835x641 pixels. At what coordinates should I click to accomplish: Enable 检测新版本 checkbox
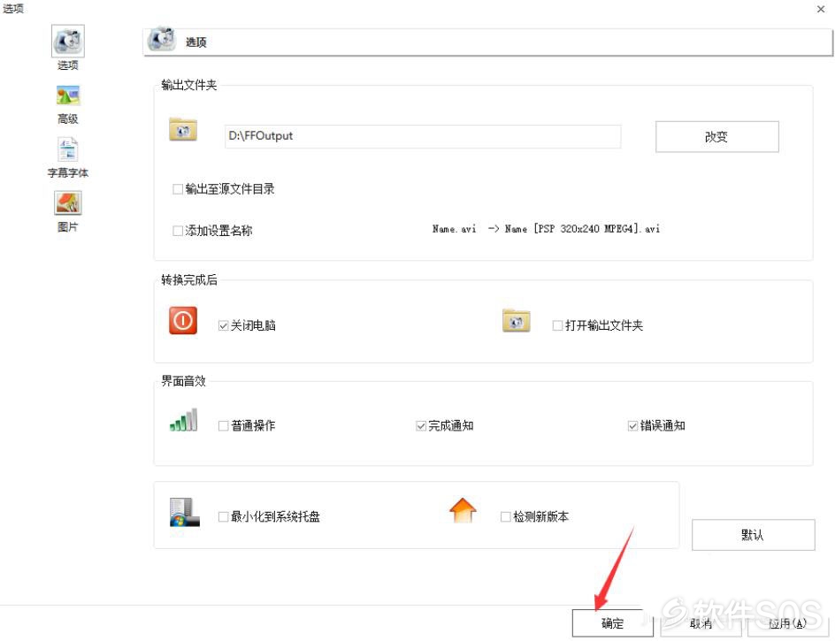click(505, 516)
